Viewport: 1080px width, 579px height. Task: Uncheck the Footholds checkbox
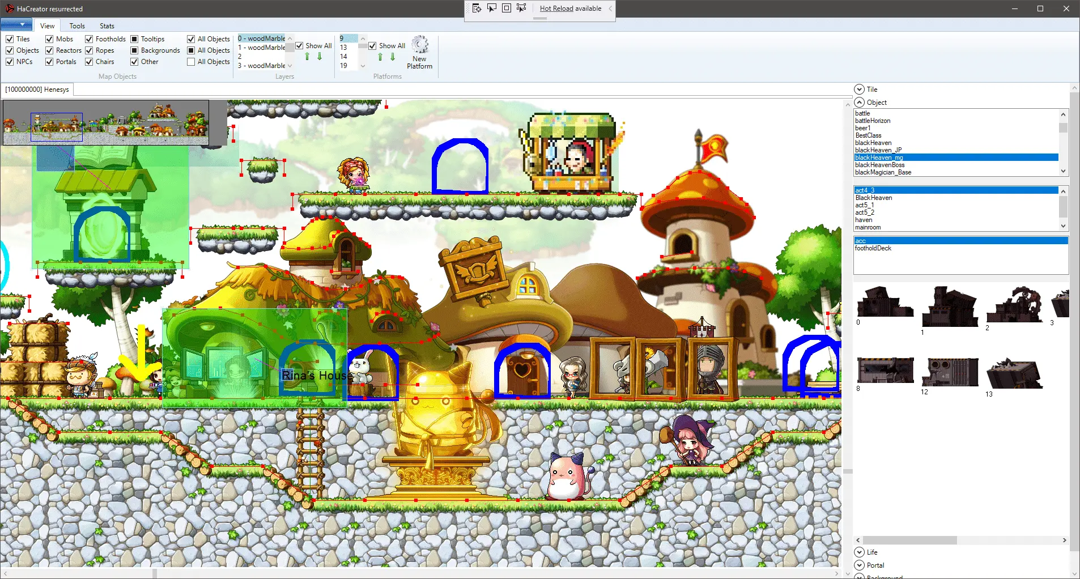[89, 39]
